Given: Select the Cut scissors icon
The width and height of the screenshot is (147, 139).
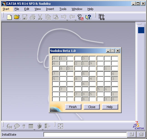Looking at the screenshot, I should tap(40, 17).
